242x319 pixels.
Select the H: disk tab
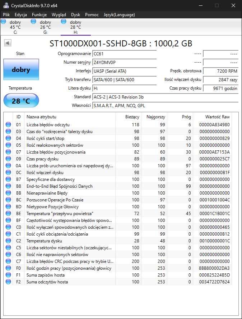[76, 27]
